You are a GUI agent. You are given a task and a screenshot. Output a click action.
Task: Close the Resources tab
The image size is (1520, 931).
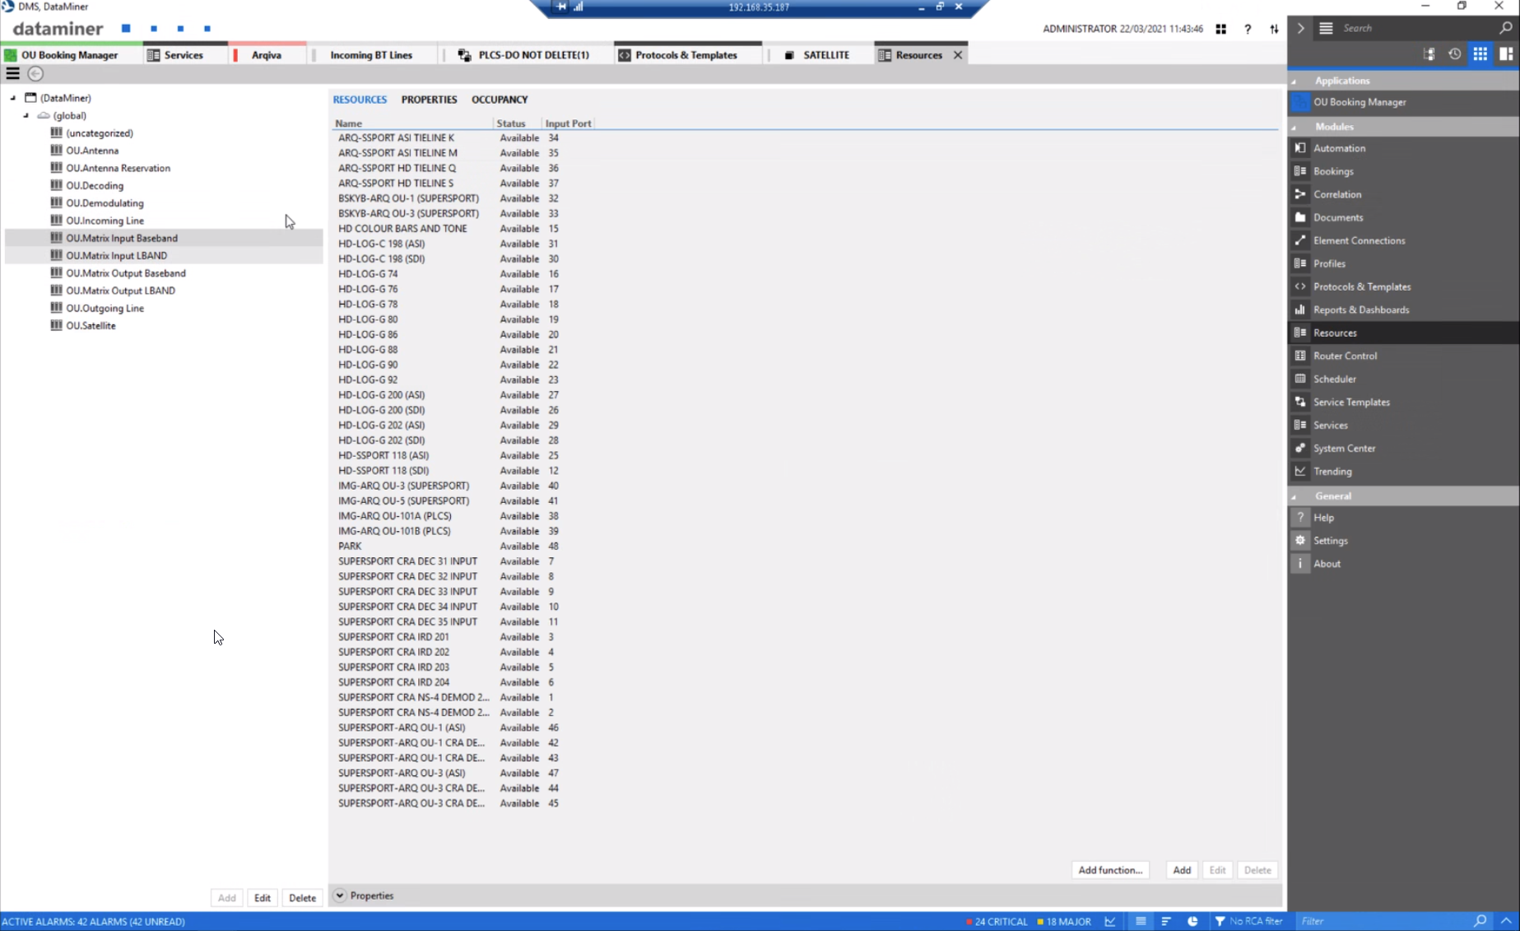[958, 55]
